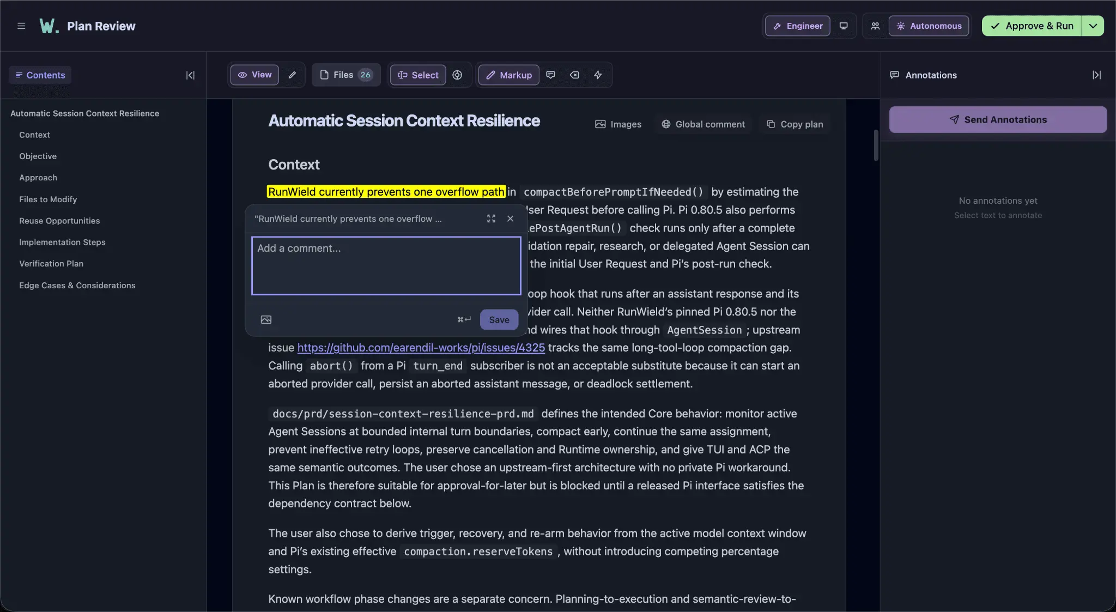Open the GitHub issue 4325 link
Viewport: 1116px width, 612px height.
(x=421, y=348)
